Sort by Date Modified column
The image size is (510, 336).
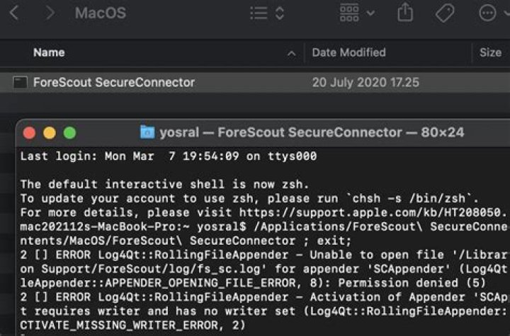point(348,52)
